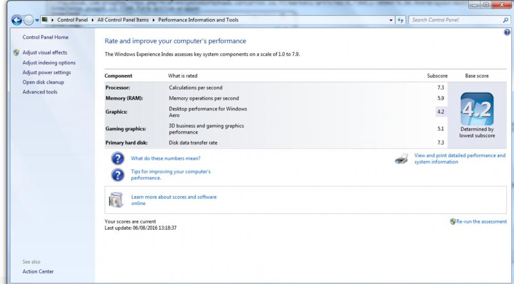Image resolution: width=514 pixels, height=284 pixels.
Task: Open Adjust power settings
Action: click(47, 72)
